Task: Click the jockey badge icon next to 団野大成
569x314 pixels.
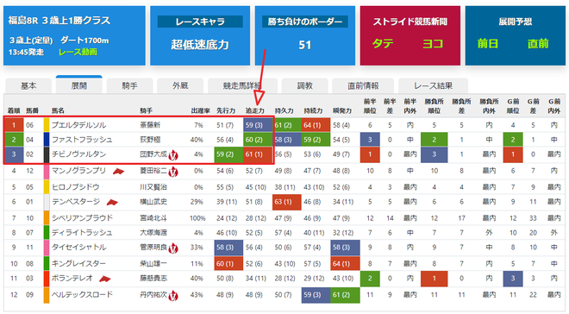Action: [x=173, y=155]
